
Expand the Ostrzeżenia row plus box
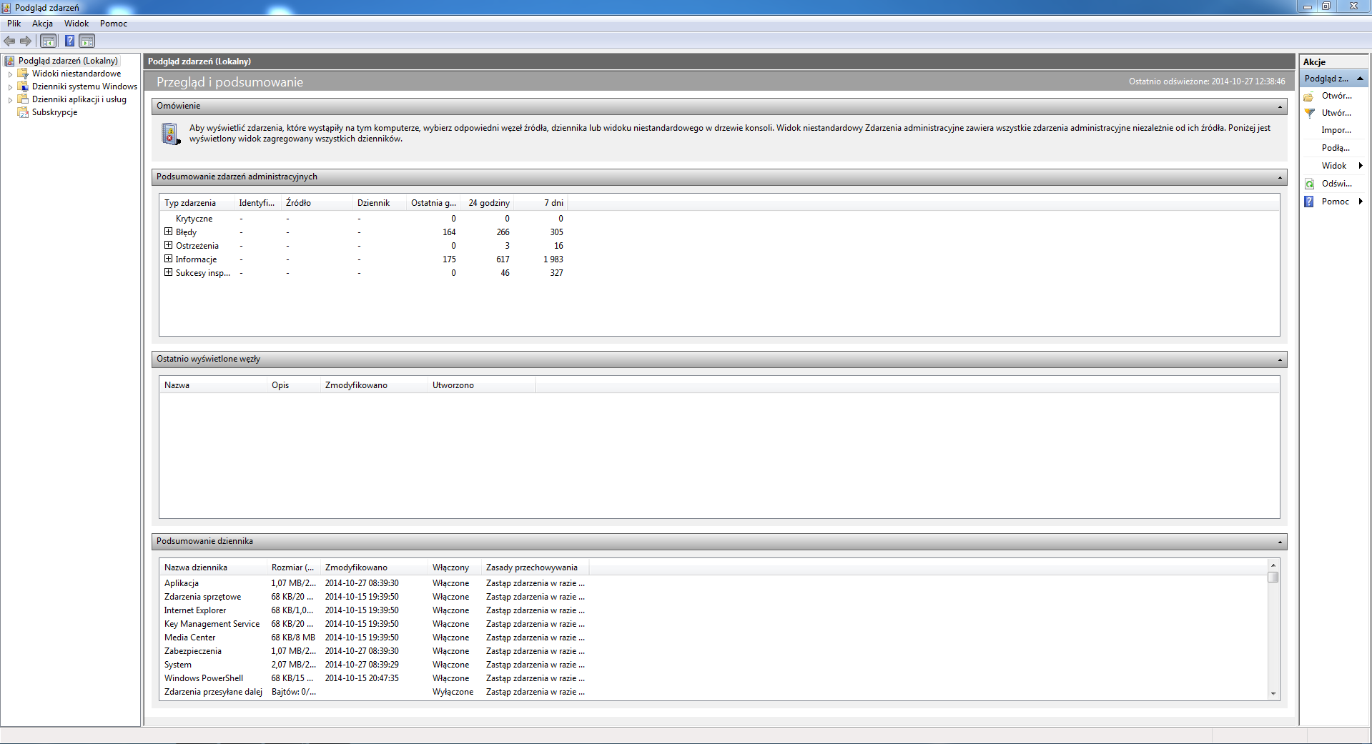(168, 245)
